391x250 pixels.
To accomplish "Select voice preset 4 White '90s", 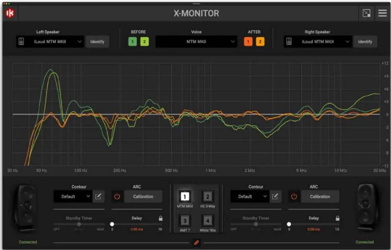I will 208,221.
